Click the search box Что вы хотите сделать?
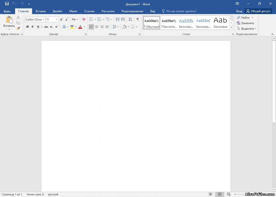276x197 pixels. pos(179,11)
